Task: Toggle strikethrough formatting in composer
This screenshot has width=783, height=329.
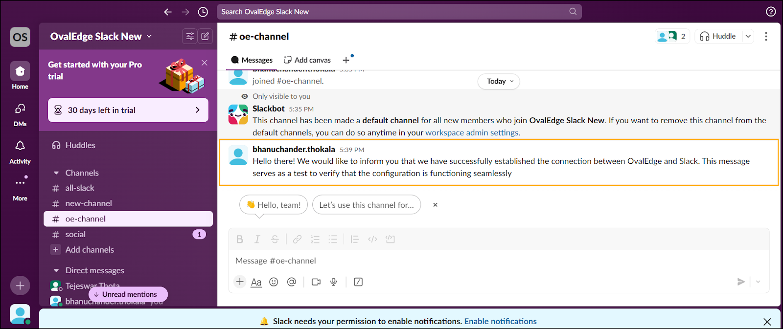Action: (x=275, y=239)
